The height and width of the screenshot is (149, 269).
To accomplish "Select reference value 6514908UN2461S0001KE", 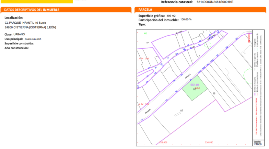I will click(215, 2).
